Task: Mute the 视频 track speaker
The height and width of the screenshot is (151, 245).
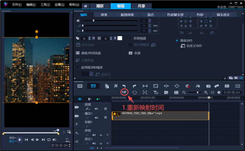Action: (96, 109)
